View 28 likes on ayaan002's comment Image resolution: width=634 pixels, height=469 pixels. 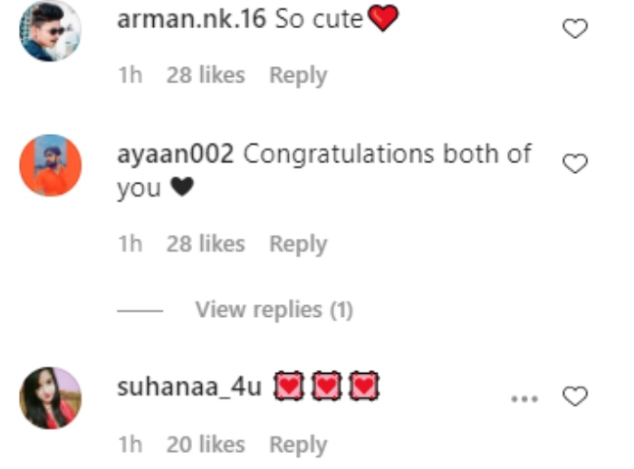pos(206,244)
